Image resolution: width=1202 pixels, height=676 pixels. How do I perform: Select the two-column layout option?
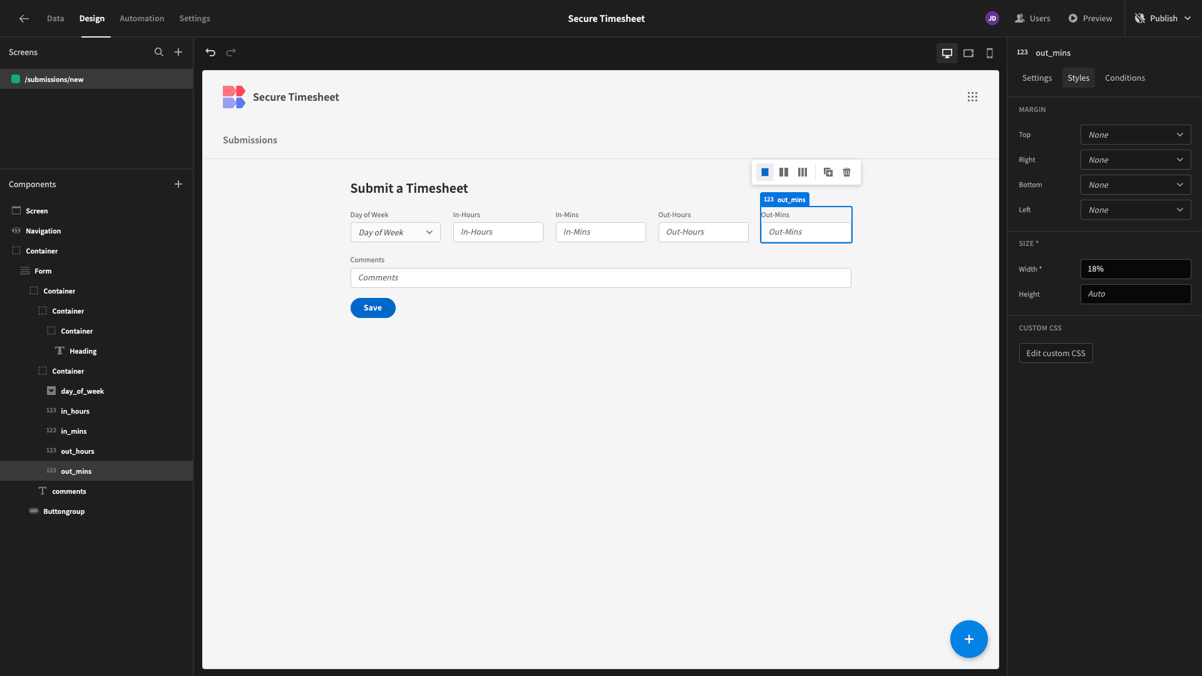pyautogui.click(x=784, y=172)
